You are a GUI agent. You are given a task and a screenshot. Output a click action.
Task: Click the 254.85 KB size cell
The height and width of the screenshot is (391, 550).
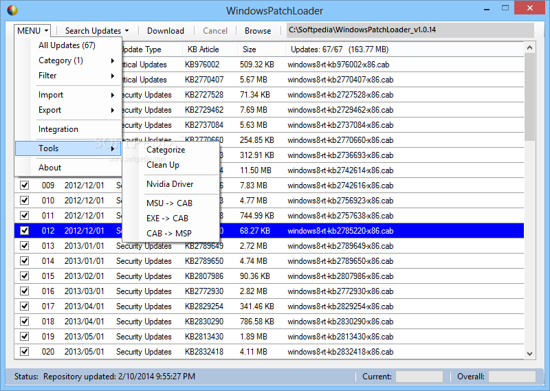point(256,140)
